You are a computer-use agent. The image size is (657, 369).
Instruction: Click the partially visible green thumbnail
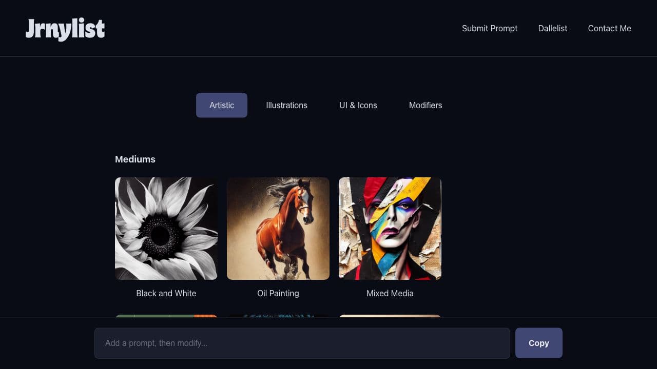(x=166, y=316)
